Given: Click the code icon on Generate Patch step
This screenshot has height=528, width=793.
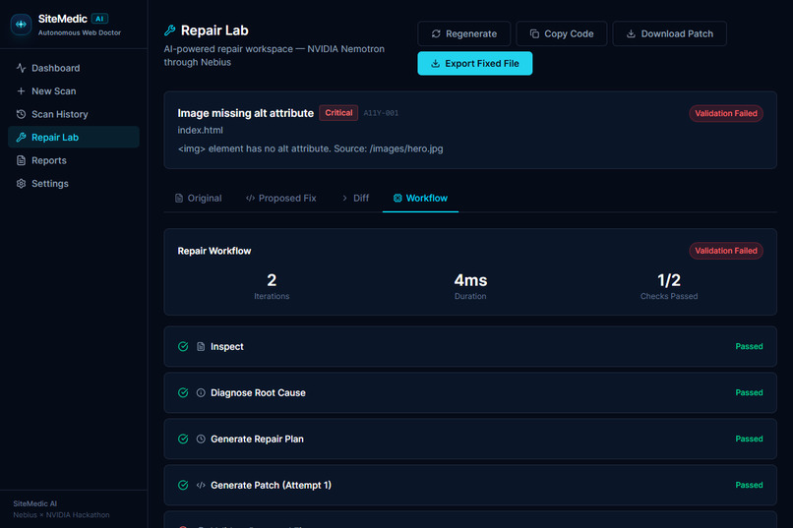Looking at the screenshot, I should tap(201, 485).
